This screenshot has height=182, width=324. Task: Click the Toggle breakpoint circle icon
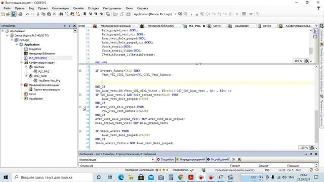click(237, 14)
